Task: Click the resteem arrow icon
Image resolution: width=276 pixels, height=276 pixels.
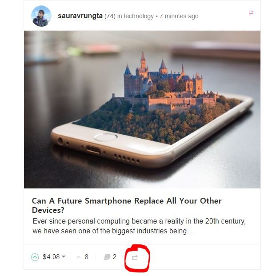Action: click(x=135, y=257)
